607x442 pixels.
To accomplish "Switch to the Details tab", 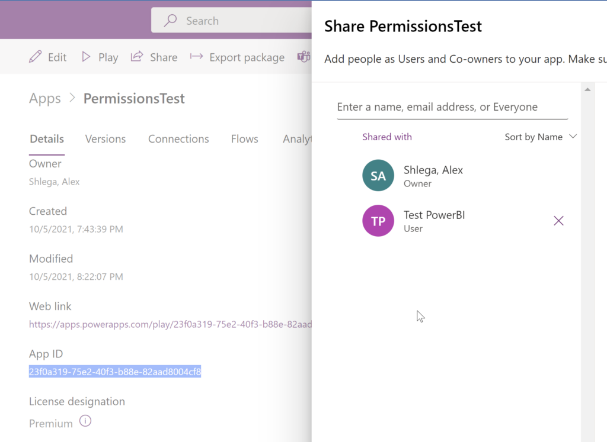I will point(47,138).
